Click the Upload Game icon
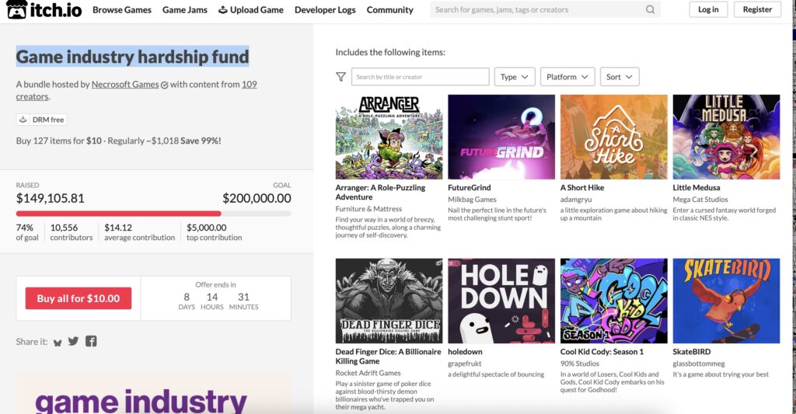This screenshot has height=414, width=796. pyautogui.click(x=222, y=9)
